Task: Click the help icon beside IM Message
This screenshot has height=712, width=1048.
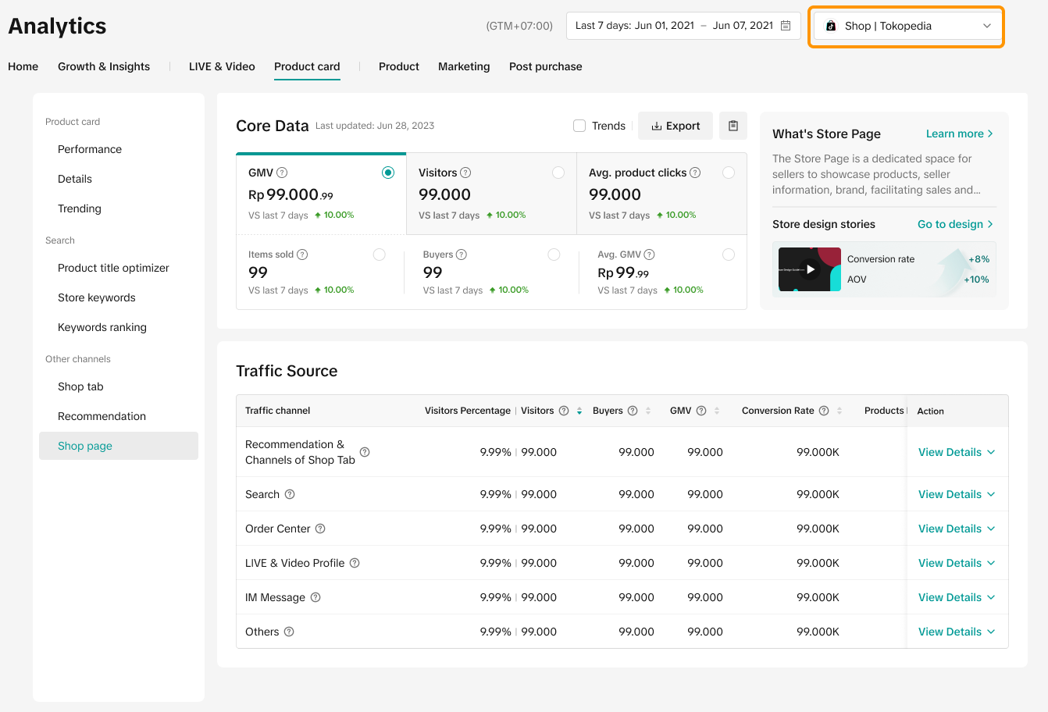Action: [x=315, y=597]
